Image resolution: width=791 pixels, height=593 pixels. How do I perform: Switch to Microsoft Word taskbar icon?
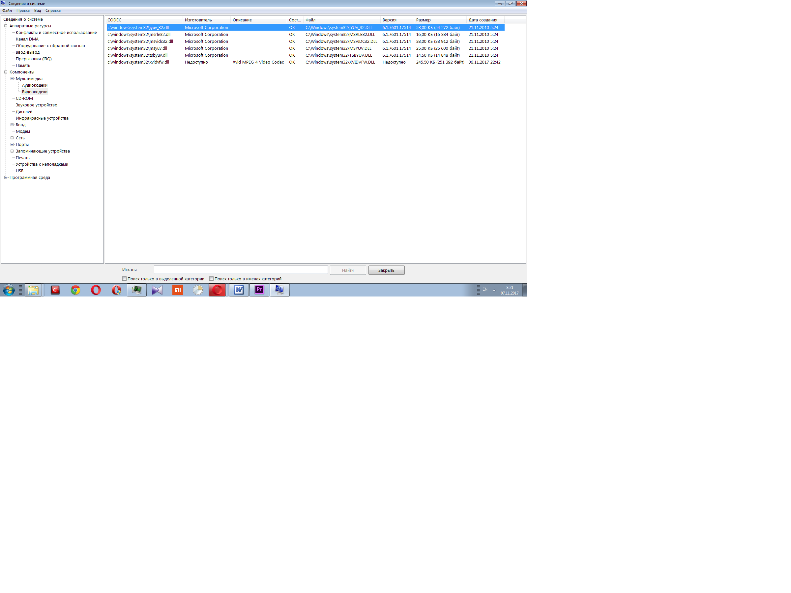tap(239, 290)
